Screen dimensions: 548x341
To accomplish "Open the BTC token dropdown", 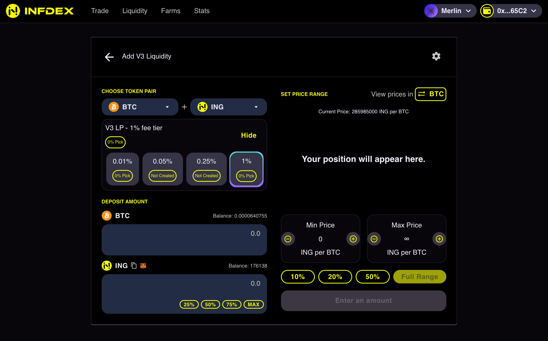I will pyautogui.click(x=140, y=107).
